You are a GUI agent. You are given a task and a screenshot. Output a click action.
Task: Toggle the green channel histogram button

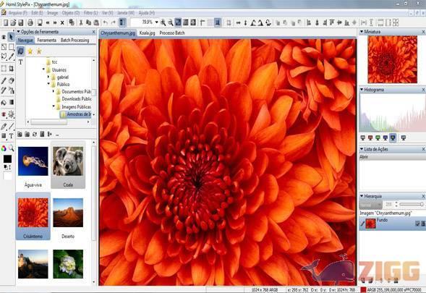pos(378,138)
